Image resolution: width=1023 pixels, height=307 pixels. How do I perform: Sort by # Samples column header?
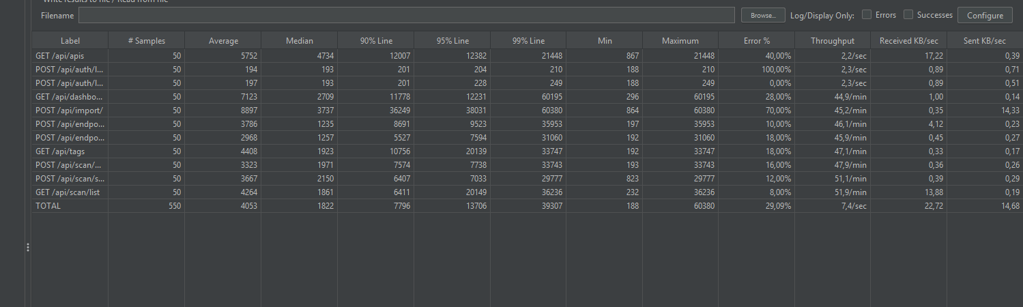pos(147,41)
